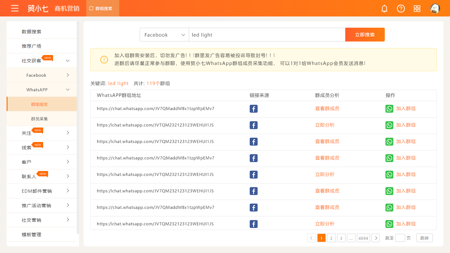450x253 pixels.
Task: Click WhatsApp icon in second table row
Action: [389, 125]
